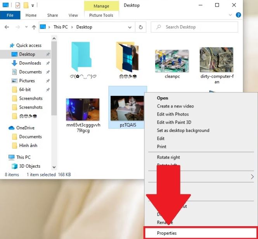The image size is (258, 239).
Task: Choose Print in the context menu
Action: 161,147
